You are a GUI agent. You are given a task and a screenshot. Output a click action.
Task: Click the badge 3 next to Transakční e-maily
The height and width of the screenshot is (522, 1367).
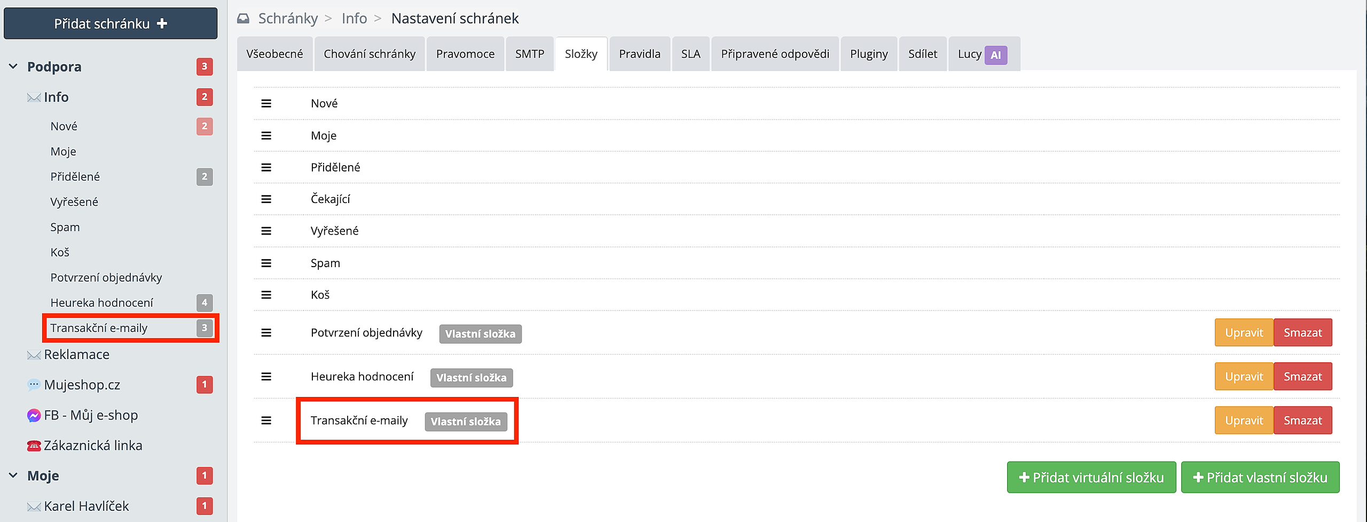(205, 328)
